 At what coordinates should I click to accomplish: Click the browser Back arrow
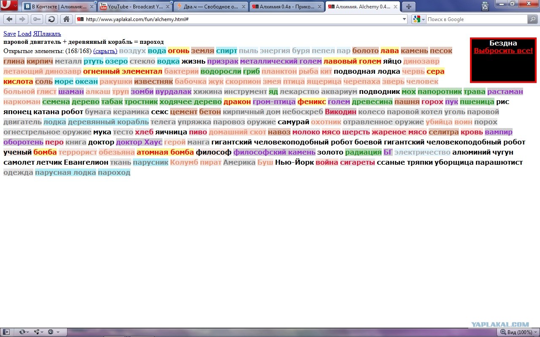(9, 19)
